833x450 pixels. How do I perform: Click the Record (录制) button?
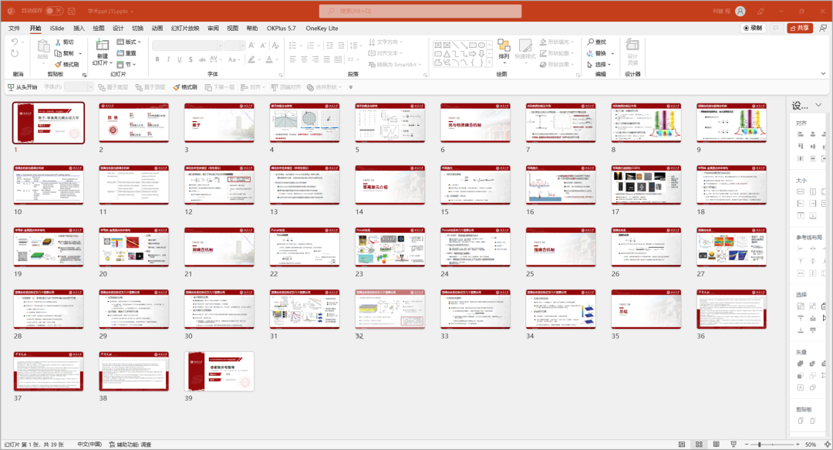coord(753,28)
